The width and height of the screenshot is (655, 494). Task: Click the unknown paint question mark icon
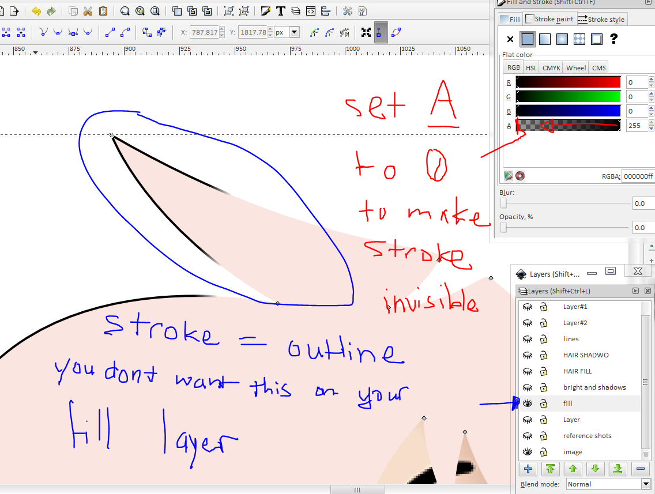[x=613, y=39]
